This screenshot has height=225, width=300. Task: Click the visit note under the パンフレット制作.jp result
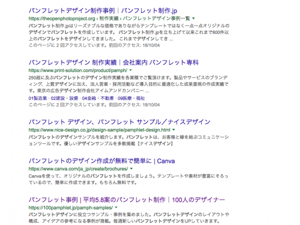tap(94, 45)
